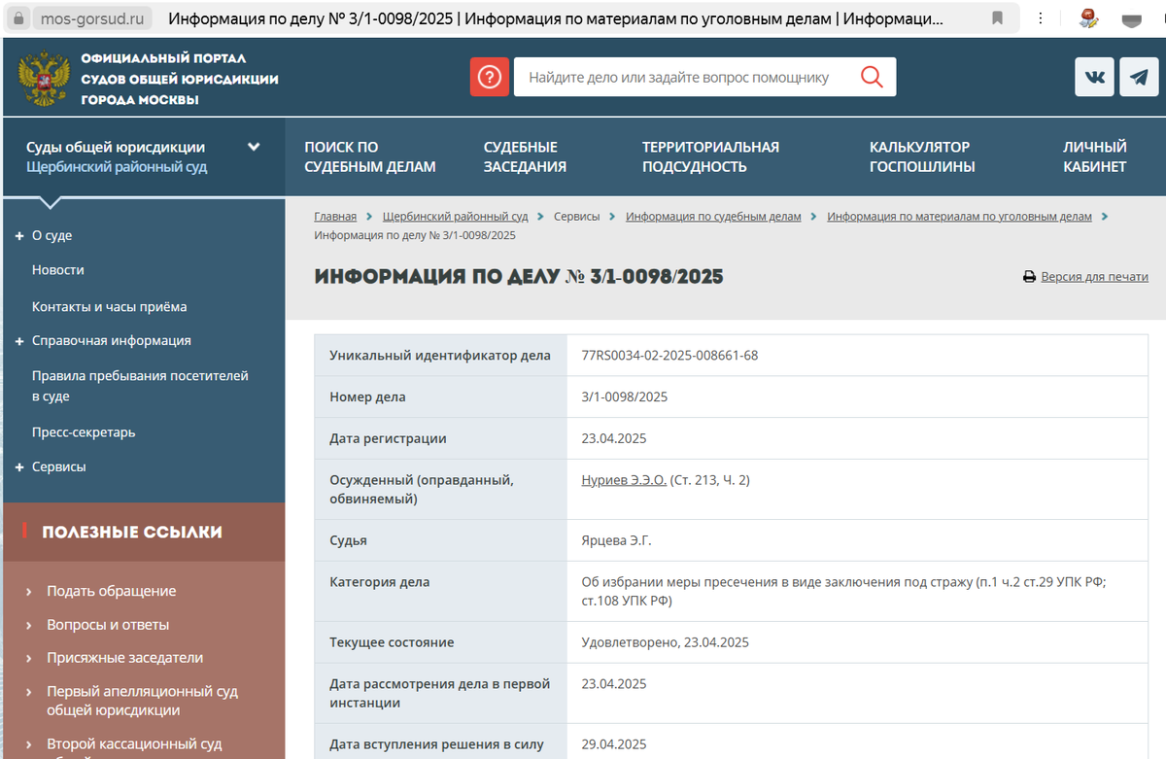Open the Telegram icon in the header
This screenshot has height=759, width=1166.
click(1139, 76)
